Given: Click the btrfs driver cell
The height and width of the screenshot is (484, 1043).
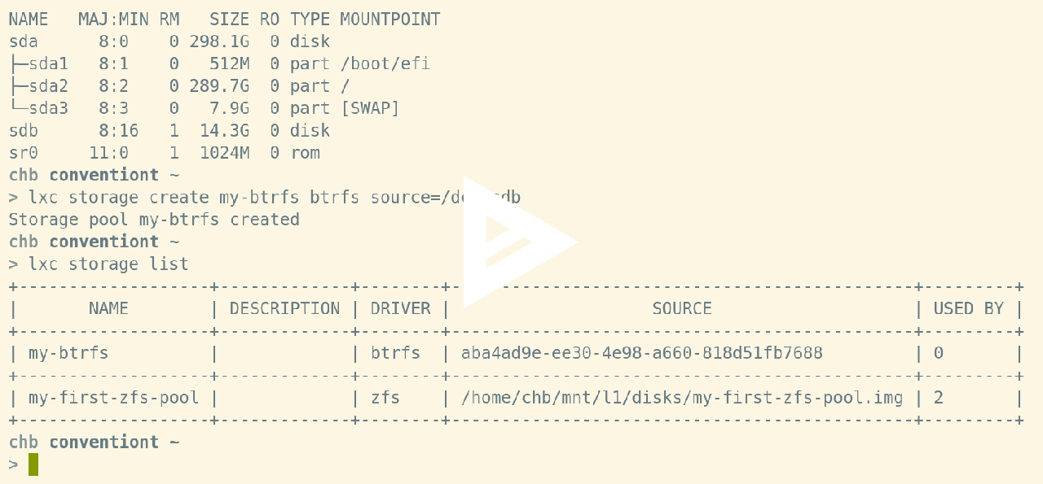Looking at the screenshot, I should (x=395, y=353).
